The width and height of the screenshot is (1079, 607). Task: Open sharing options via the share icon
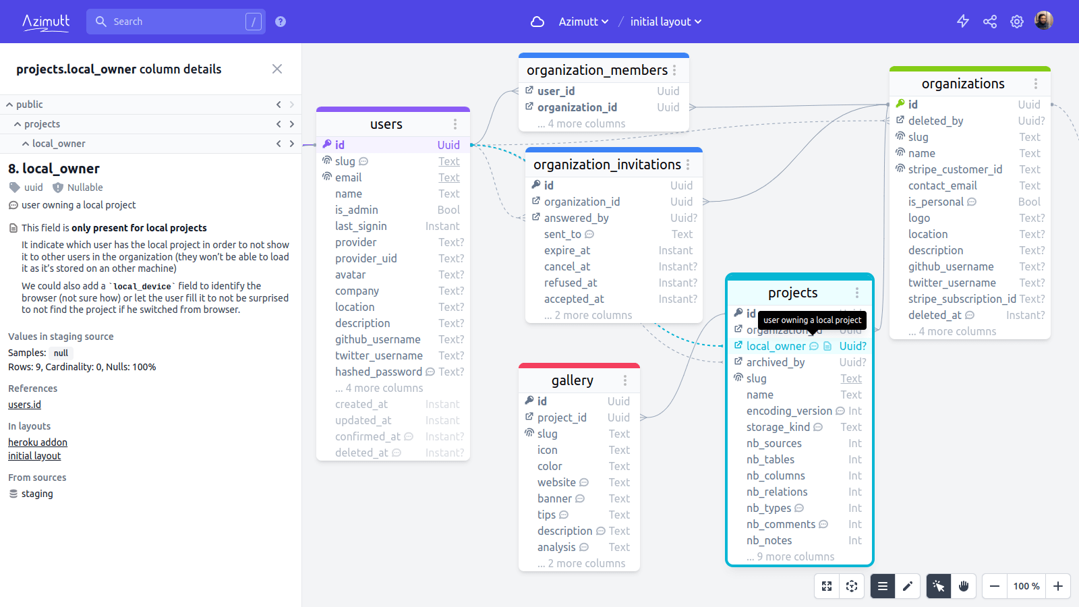click(x=989, y=21)
